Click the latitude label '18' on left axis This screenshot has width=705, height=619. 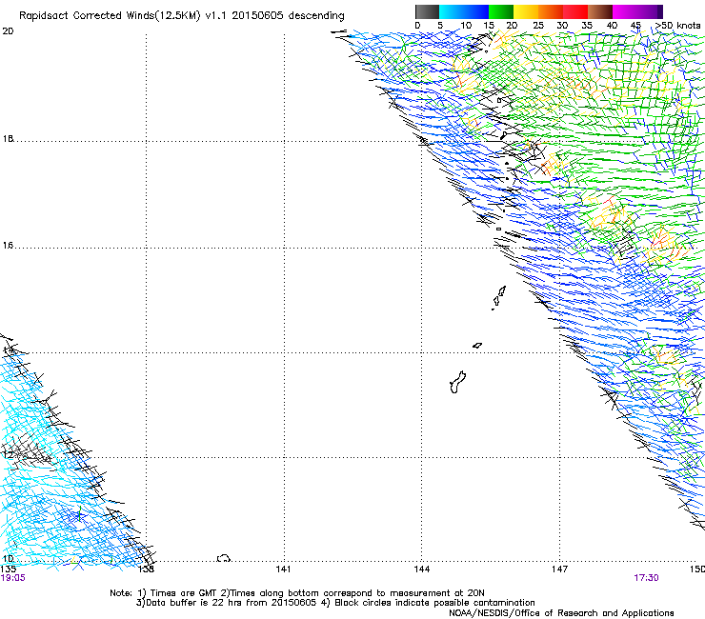coord(8,139)
